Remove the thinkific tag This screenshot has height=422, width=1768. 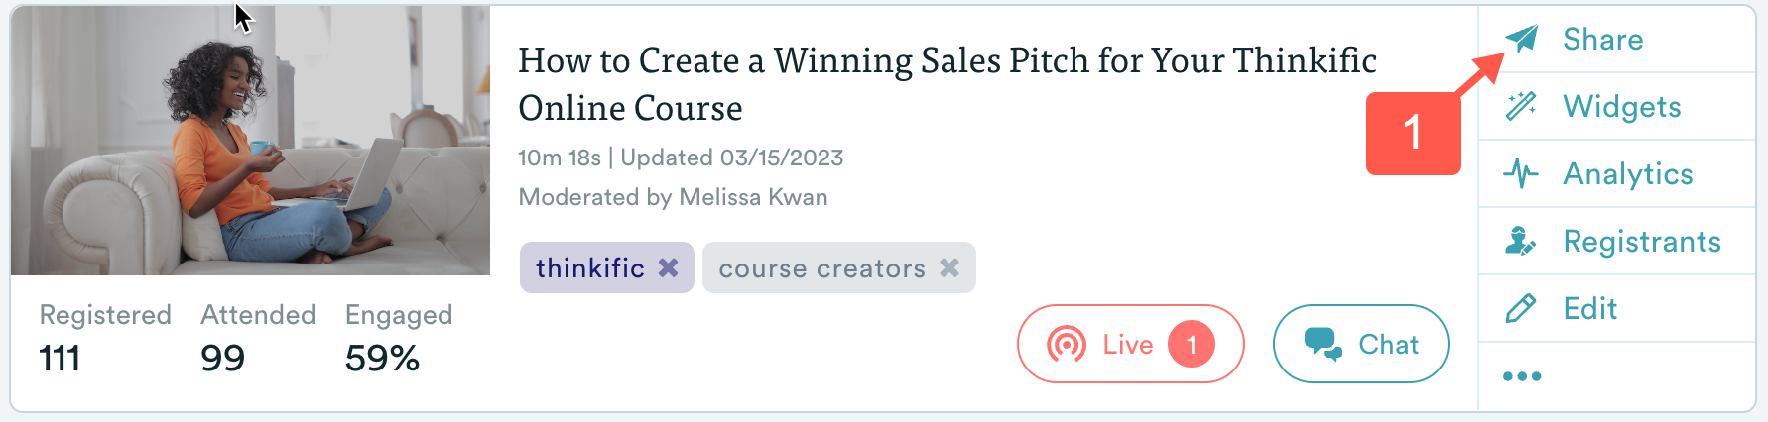[x=669, y=267]
